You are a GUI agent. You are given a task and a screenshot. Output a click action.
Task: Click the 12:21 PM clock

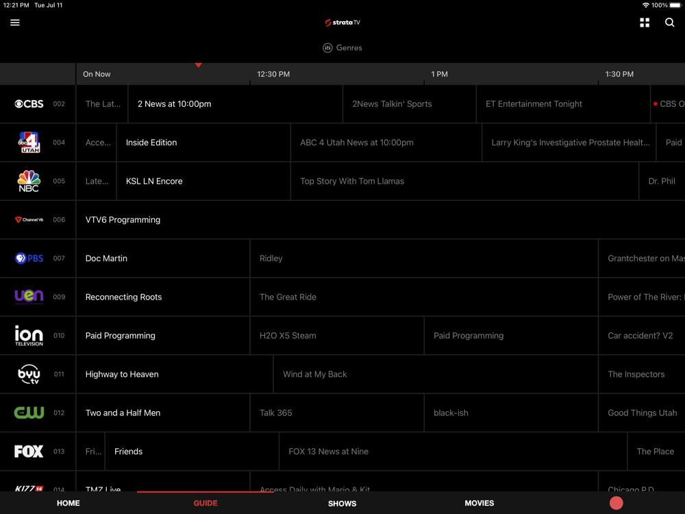pyautogui.click(x=16, y=5)
